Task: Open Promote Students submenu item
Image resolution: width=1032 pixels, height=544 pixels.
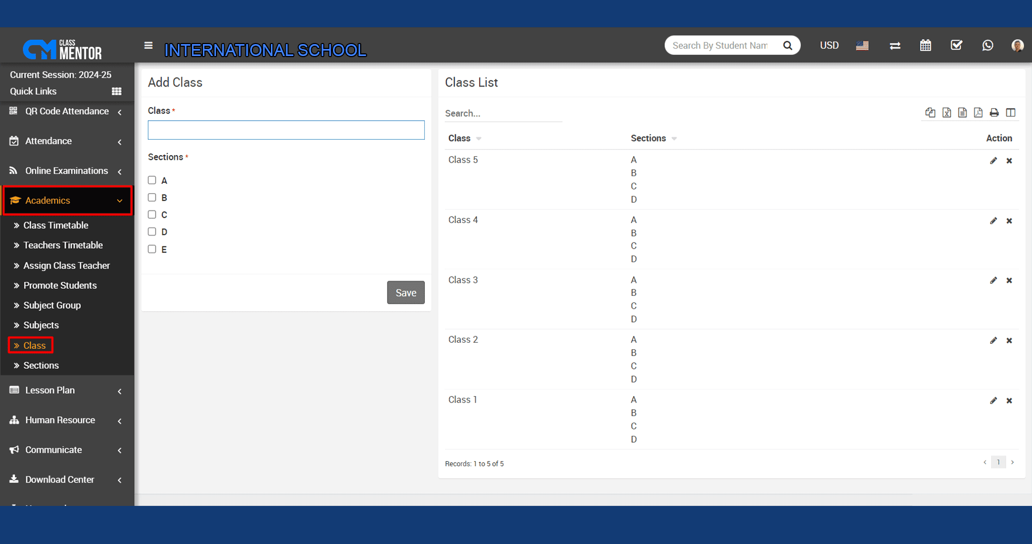Action: [60, 286]
